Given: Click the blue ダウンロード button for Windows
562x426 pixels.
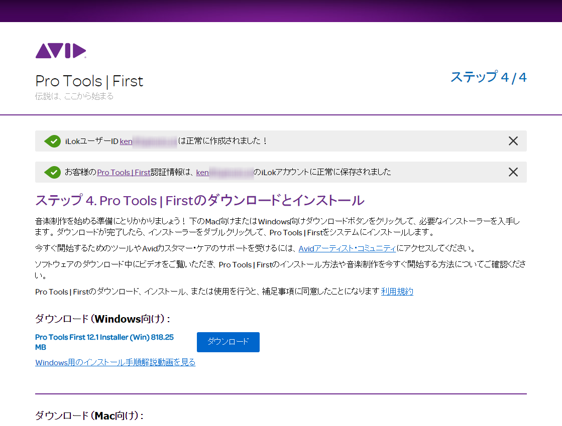Looking at the screenshot, I should pos(228,342).
